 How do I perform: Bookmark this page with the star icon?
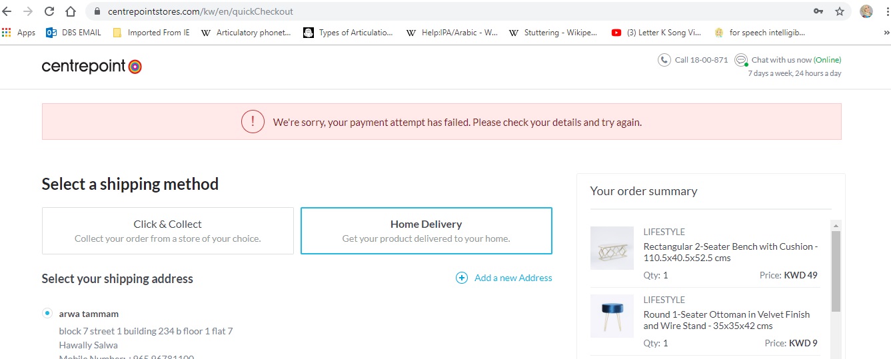pos(840,11)
